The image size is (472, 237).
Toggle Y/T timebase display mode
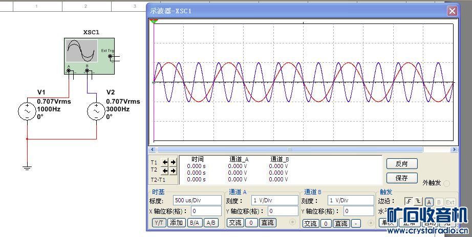159,223
